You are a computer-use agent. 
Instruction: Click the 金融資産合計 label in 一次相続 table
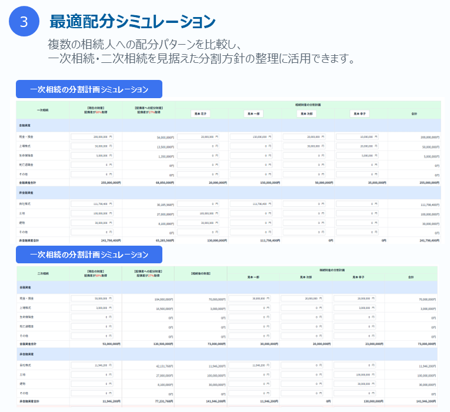click(x=28, y=183)
